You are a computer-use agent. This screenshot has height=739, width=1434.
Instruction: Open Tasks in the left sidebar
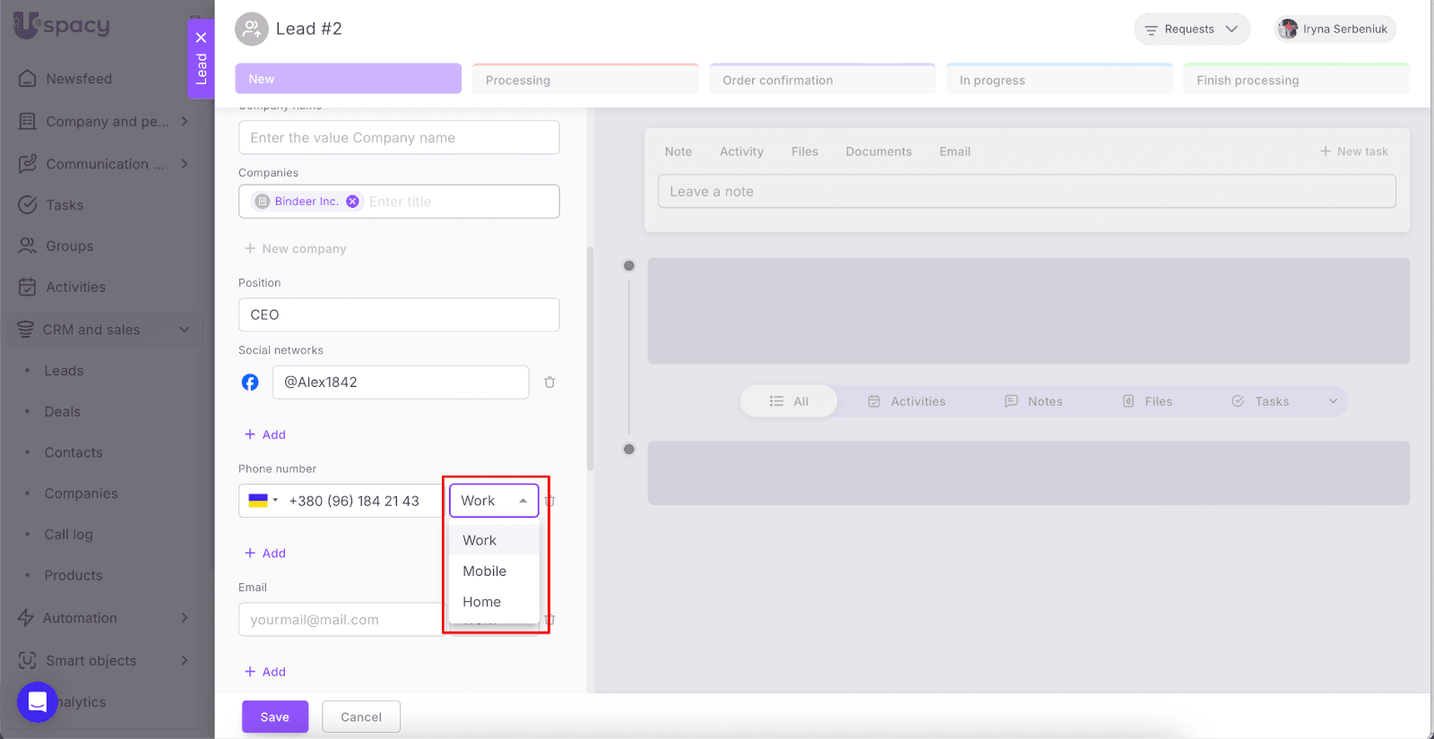pos(65,205)
